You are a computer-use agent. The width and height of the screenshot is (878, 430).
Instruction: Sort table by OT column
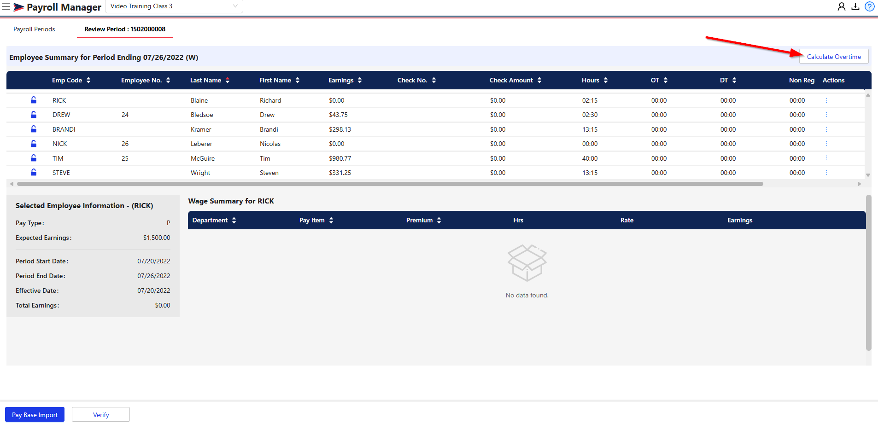pyautogui.click(x=666, y=80)
